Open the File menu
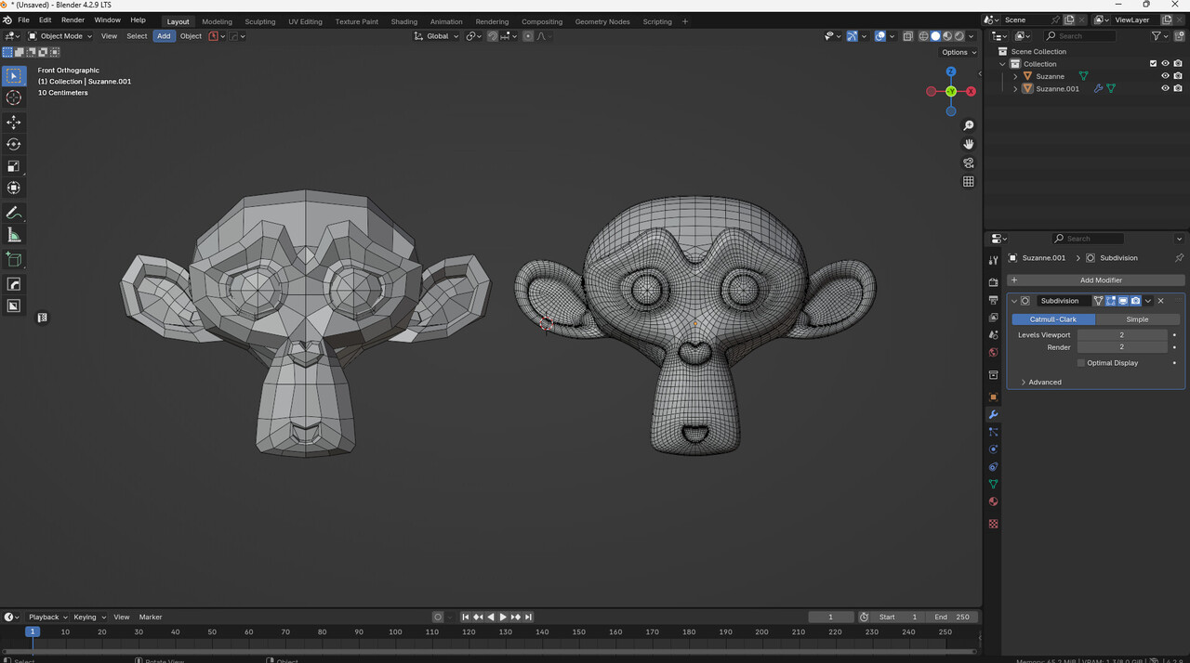Screen dimensions: 1190x663 23,19
